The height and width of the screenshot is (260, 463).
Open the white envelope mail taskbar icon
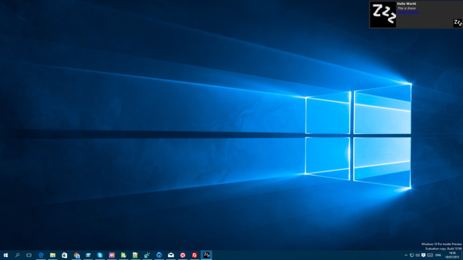171,255
